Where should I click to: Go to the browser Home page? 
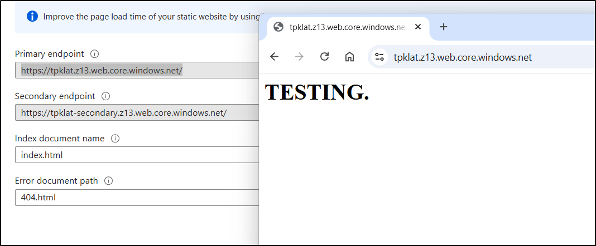[349, 57]
